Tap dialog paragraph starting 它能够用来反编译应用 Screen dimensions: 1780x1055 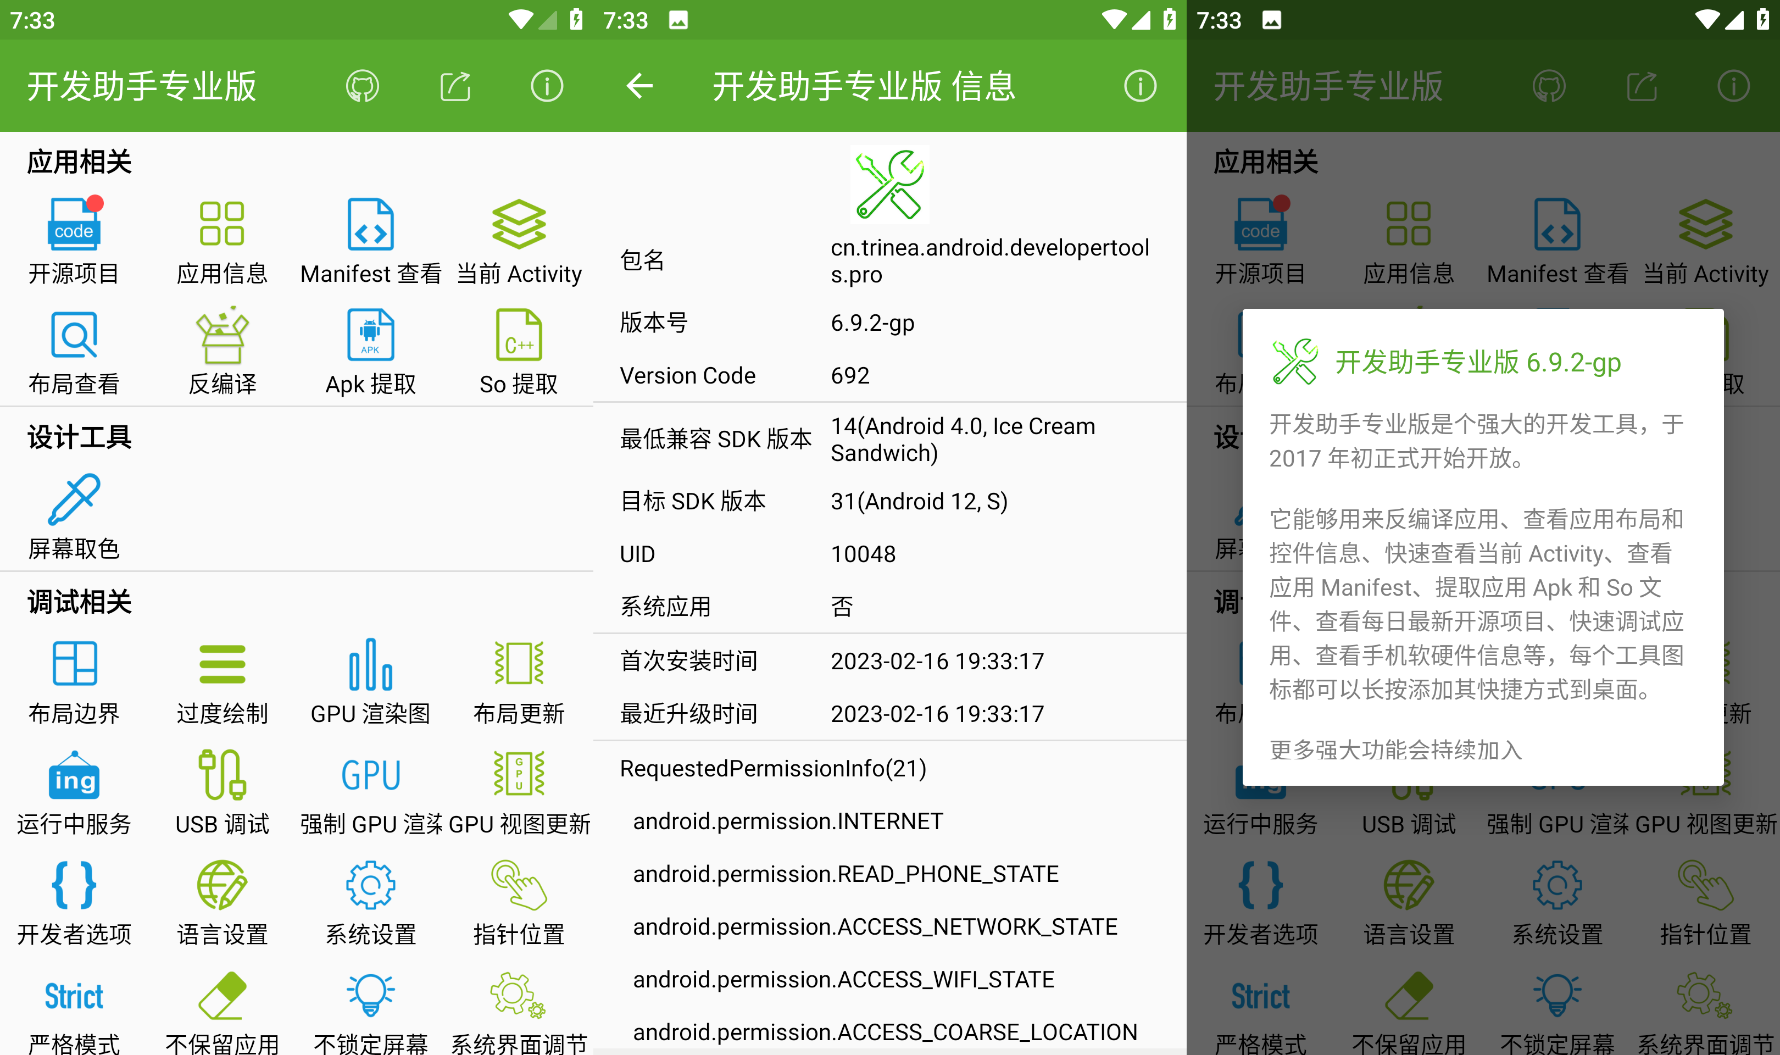[x=1477, y=604]
